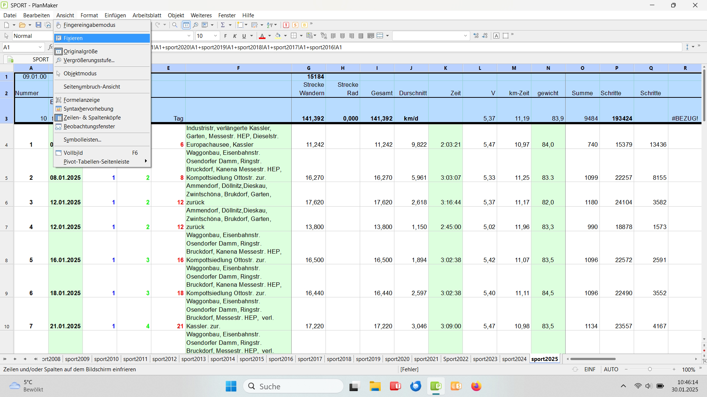Open the underline style dropdown arrow
This screenshot has height=397, width=707.
pos(252,36)
